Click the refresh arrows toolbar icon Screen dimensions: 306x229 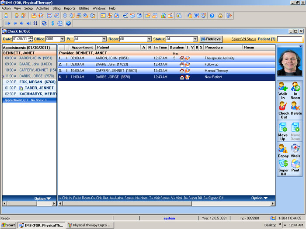coord(44,24)
